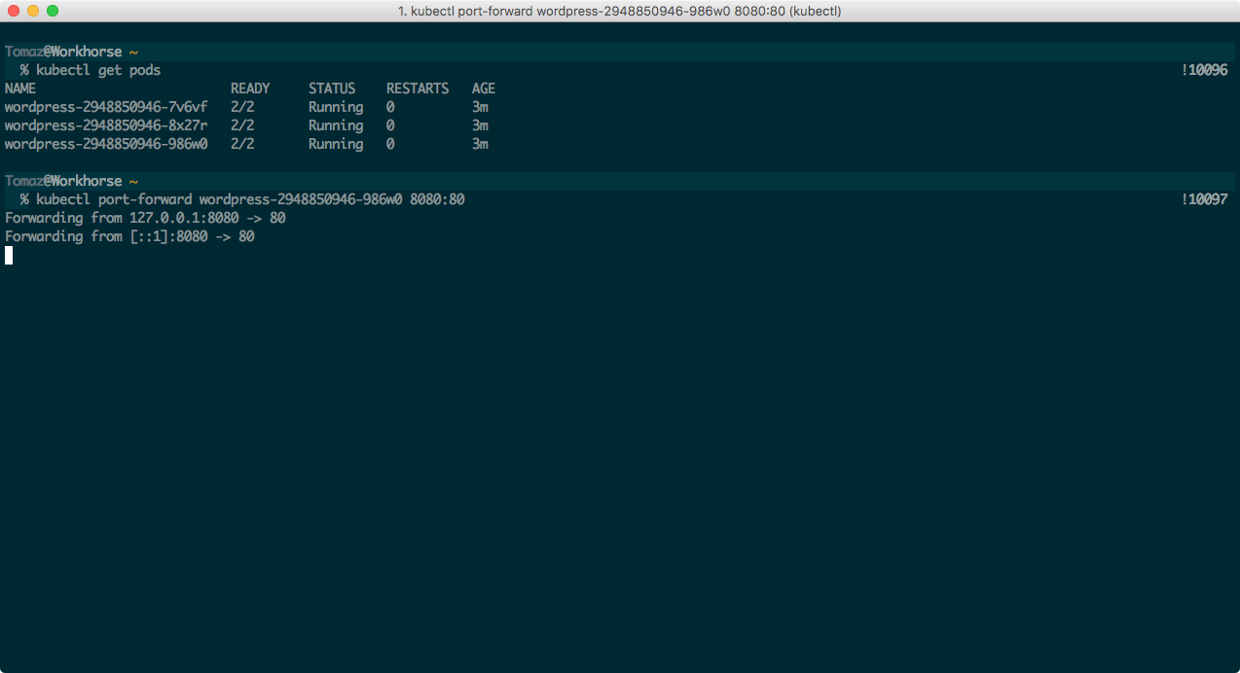
Task: Click the window title "kubectl port-forward"
Action: click(x=619, y=11)
